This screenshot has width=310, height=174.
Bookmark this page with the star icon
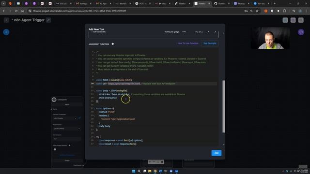(x=257, y=11)
